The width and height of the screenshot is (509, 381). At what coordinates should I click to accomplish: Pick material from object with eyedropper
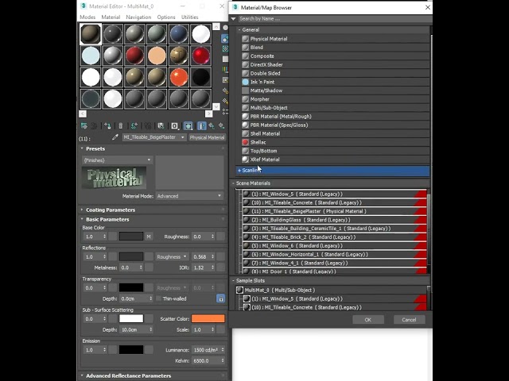pos(115,137)
